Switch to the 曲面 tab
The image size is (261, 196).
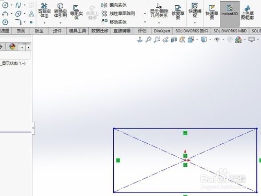click(21, 31)
